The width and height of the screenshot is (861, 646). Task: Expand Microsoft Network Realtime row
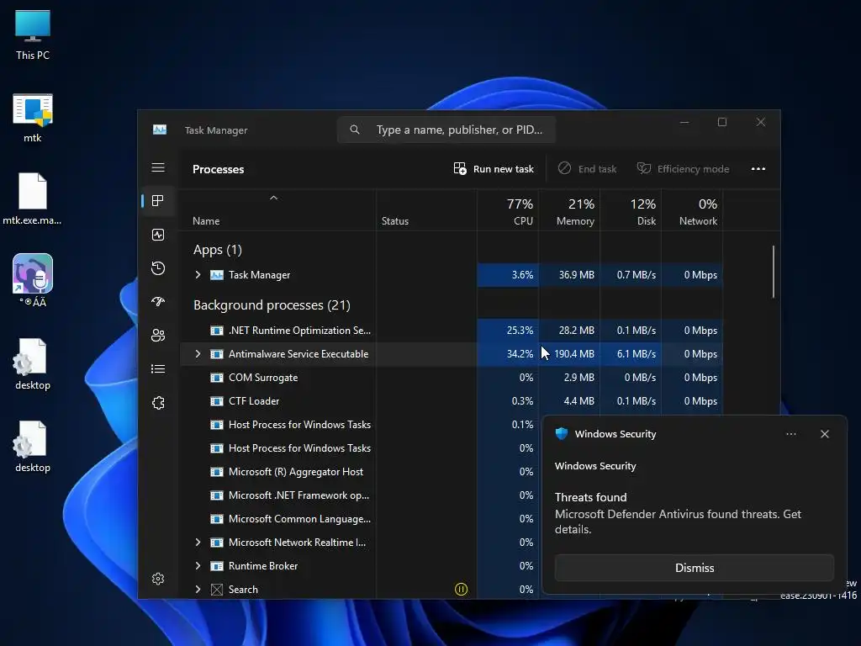[198, 543]
